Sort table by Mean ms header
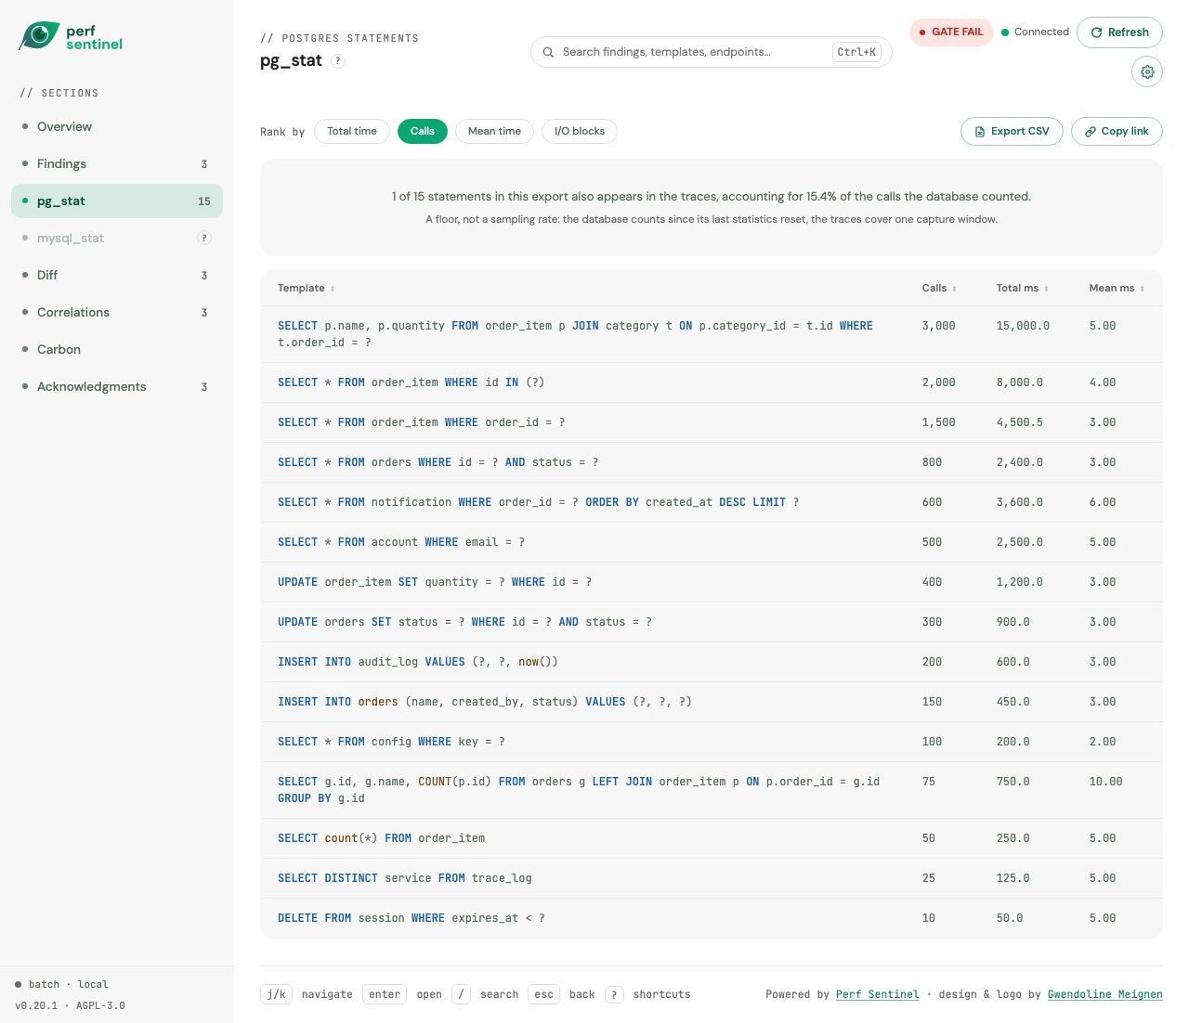The height and width of the screenshot is (1023, 1189). coord(1117,288)
